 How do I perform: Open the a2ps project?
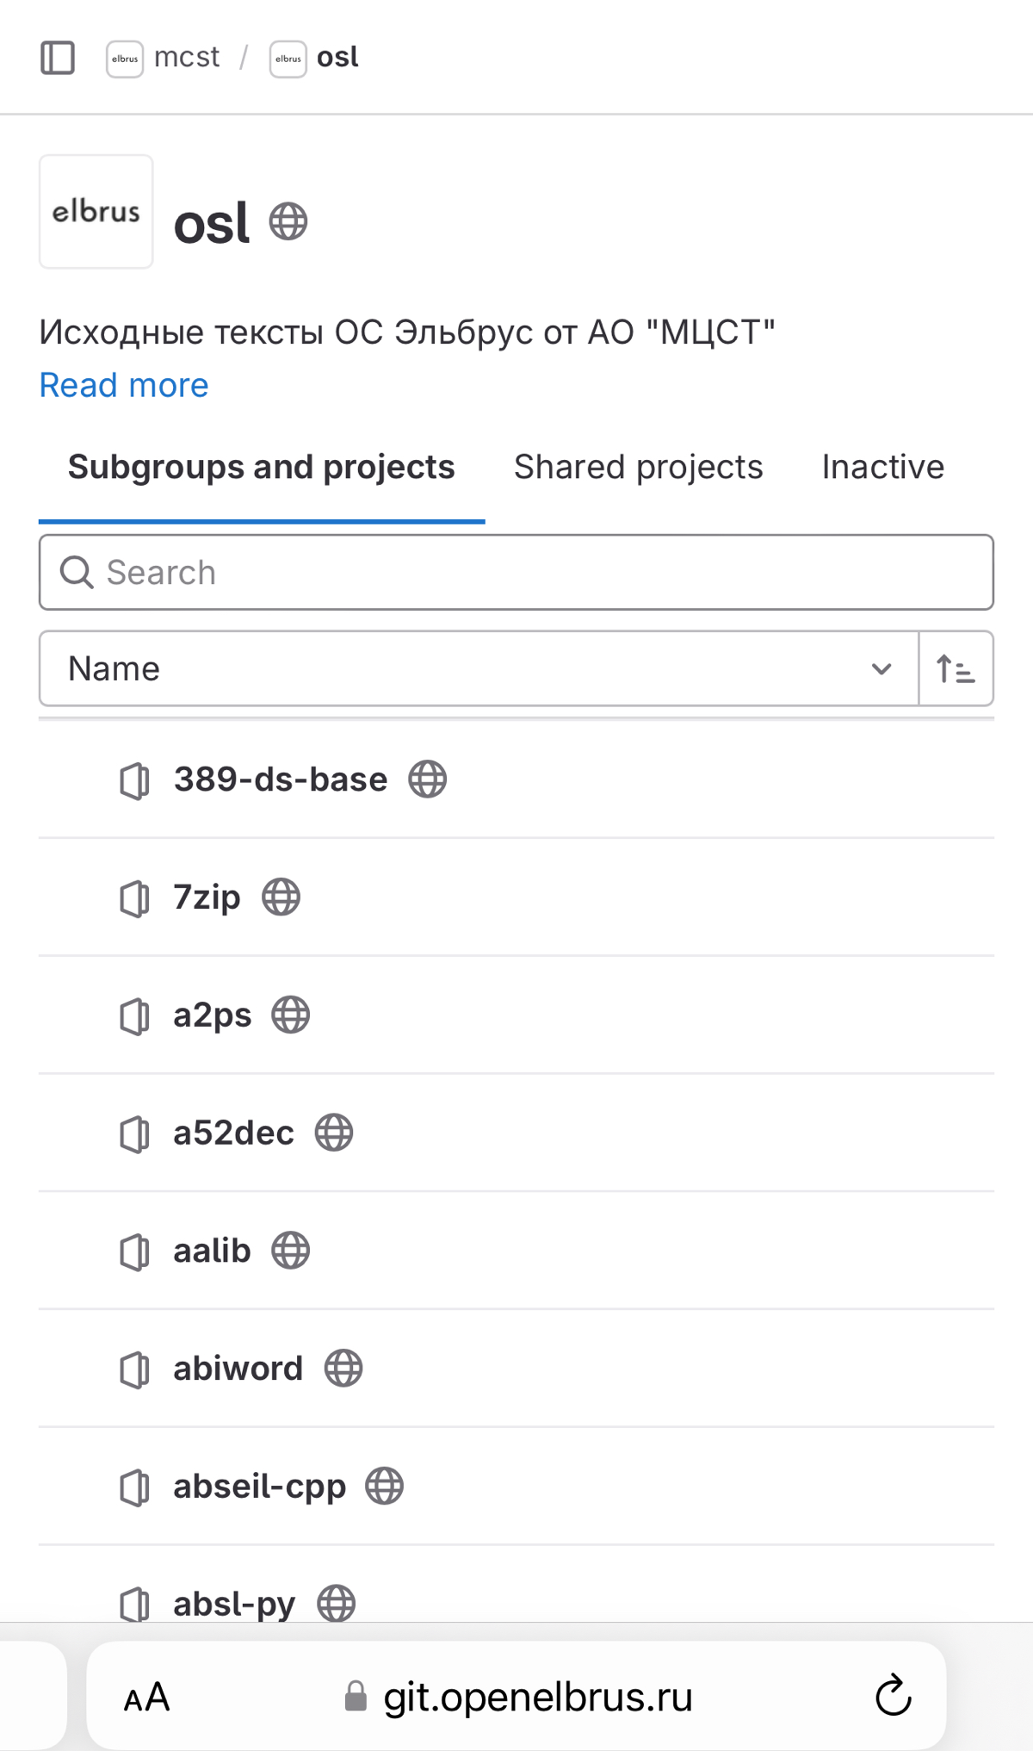point(213,1015)
